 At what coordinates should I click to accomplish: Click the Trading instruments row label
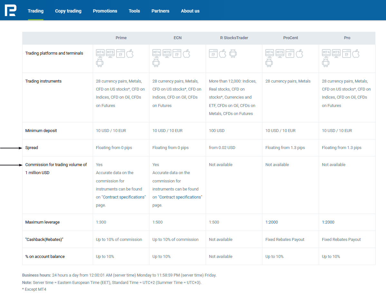pos(43,81)
